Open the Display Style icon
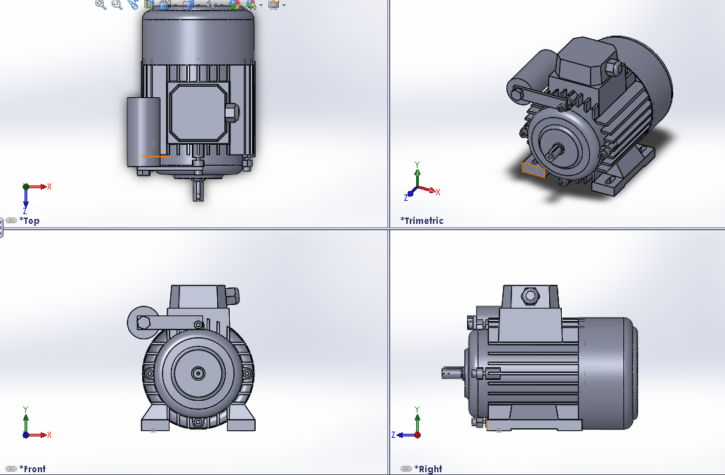Screen dimensions: 725x475 (188, 4)
